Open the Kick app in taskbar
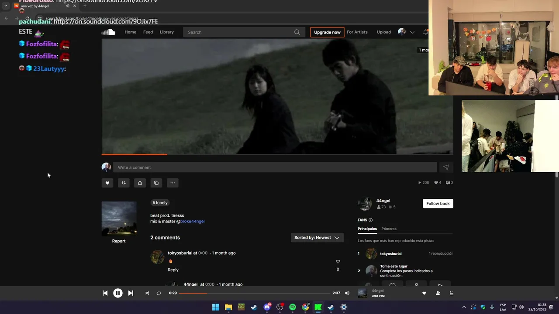 click(x=318, y=307)
